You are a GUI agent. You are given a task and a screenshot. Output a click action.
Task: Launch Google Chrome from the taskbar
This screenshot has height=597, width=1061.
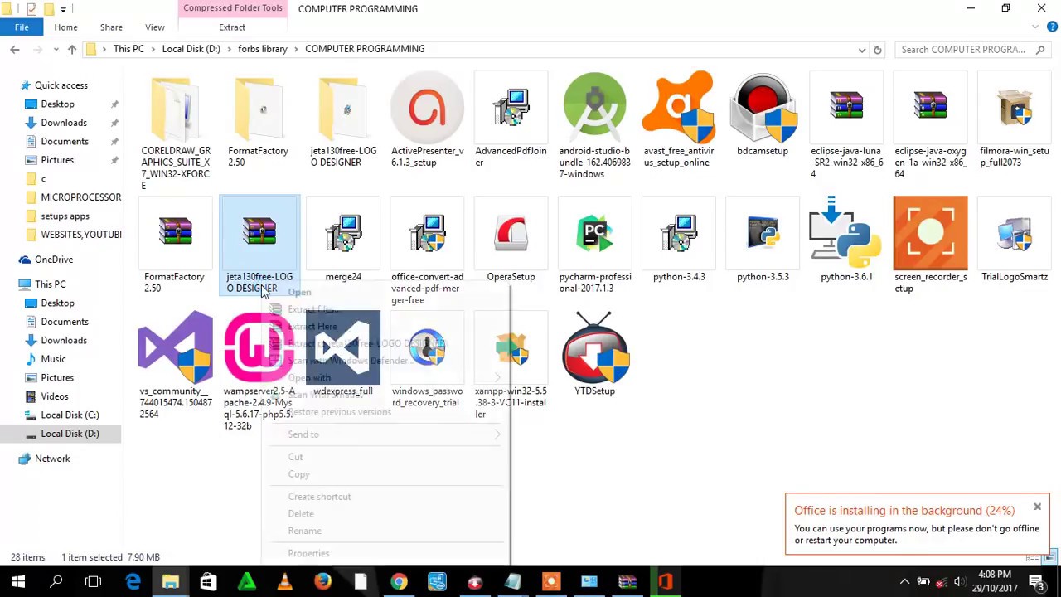point(399,582)
